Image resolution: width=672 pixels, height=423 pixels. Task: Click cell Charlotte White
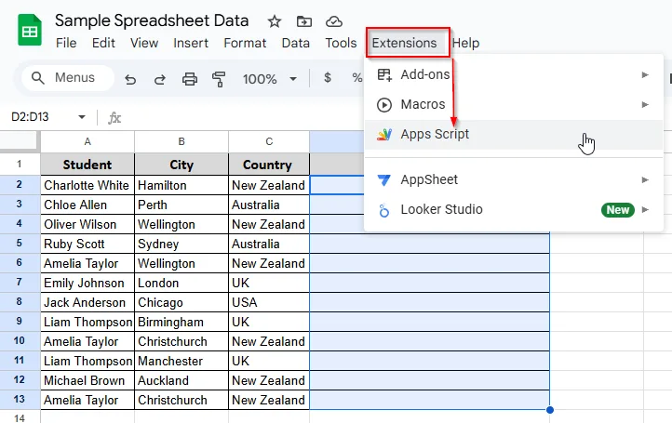87,185
